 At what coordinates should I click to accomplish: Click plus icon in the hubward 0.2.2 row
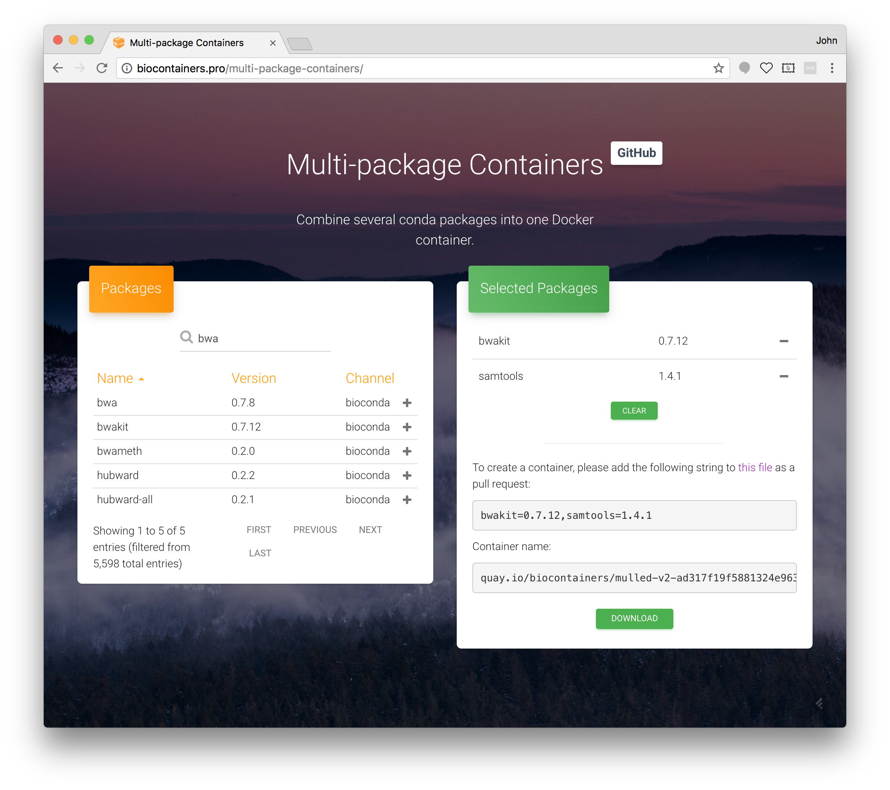click(407, 475)
